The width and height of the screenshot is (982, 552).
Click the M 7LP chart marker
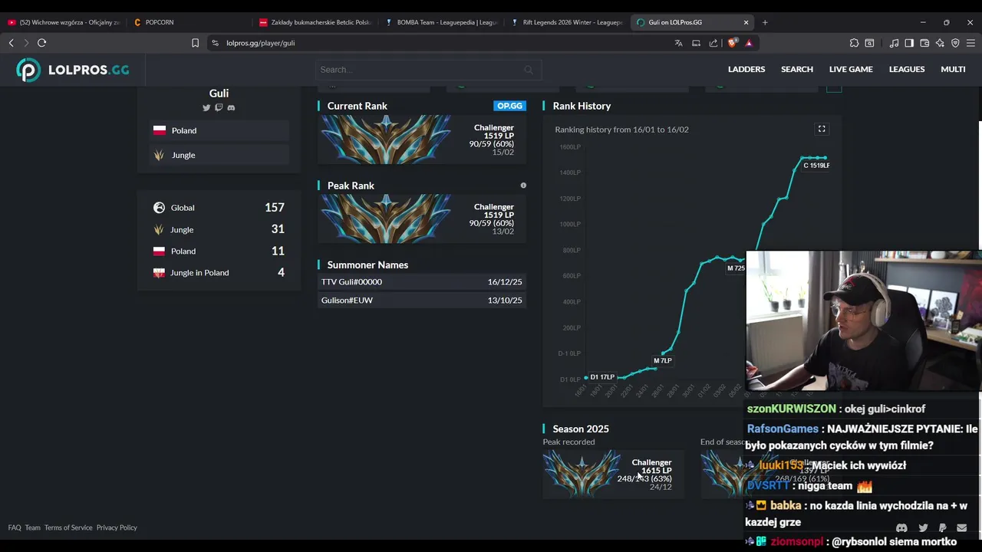pos(663,360)
